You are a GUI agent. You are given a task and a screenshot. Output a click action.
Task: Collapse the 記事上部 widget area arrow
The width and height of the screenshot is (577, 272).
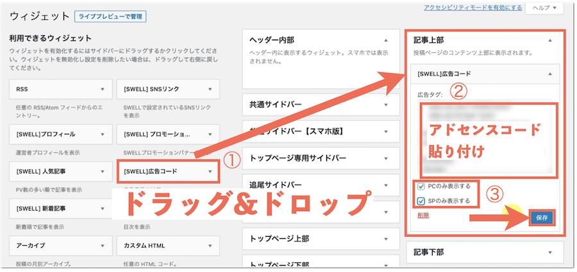[x=550, y=40]
